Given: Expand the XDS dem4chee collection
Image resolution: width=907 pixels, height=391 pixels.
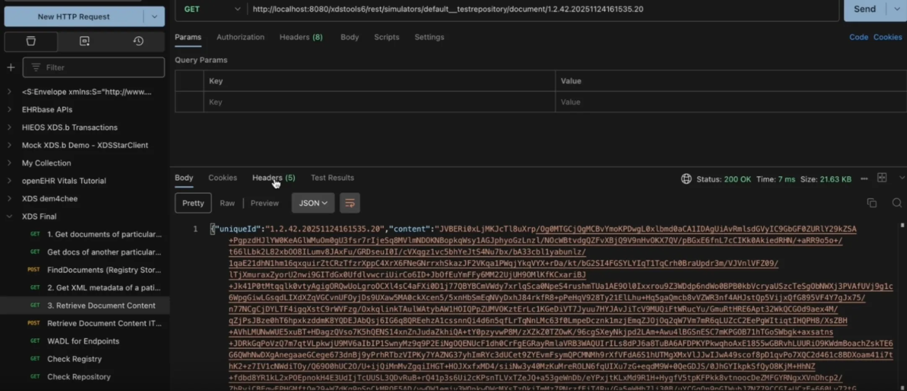Looking at the screenshot, I should (49, 198).
